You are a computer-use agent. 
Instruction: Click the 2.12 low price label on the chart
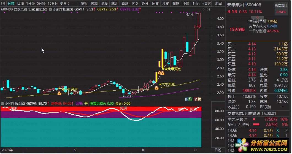(x=130, y=96)
